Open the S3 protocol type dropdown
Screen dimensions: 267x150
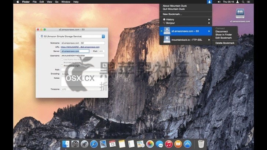point(72,36)
